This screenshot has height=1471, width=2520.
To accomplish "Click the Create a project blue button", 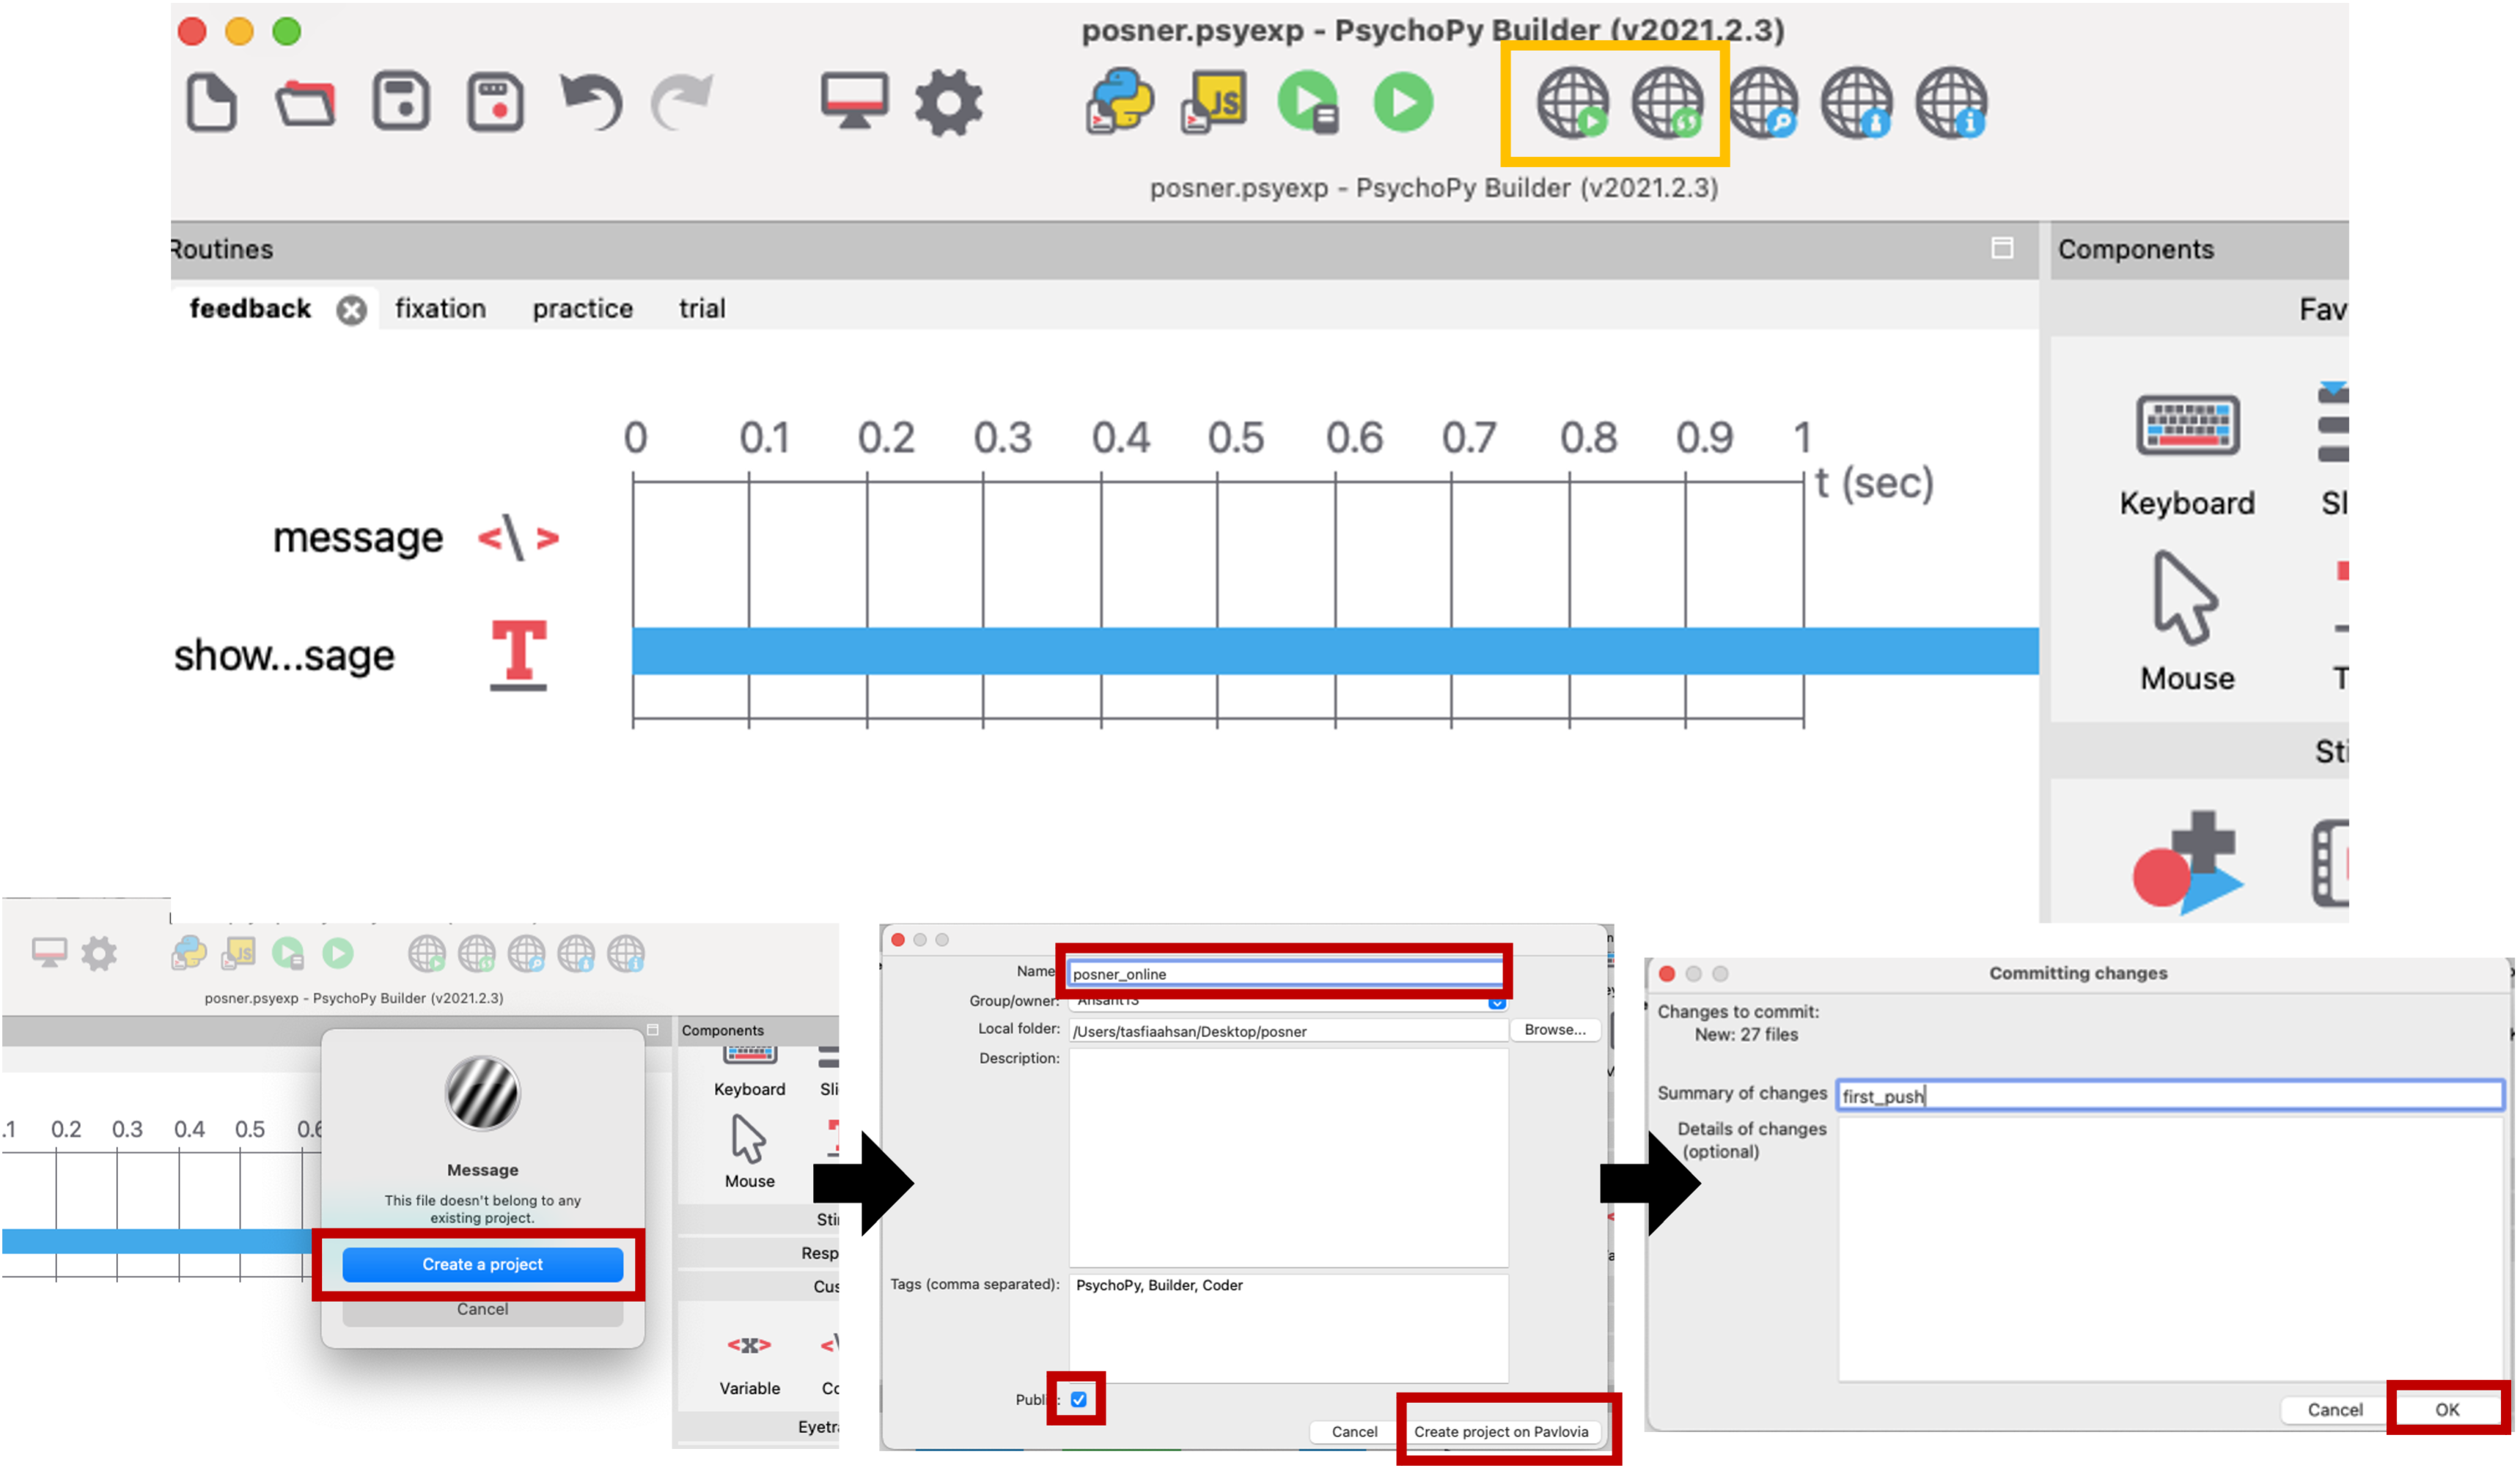I will pyautogui.click(x=482, y=1263).
